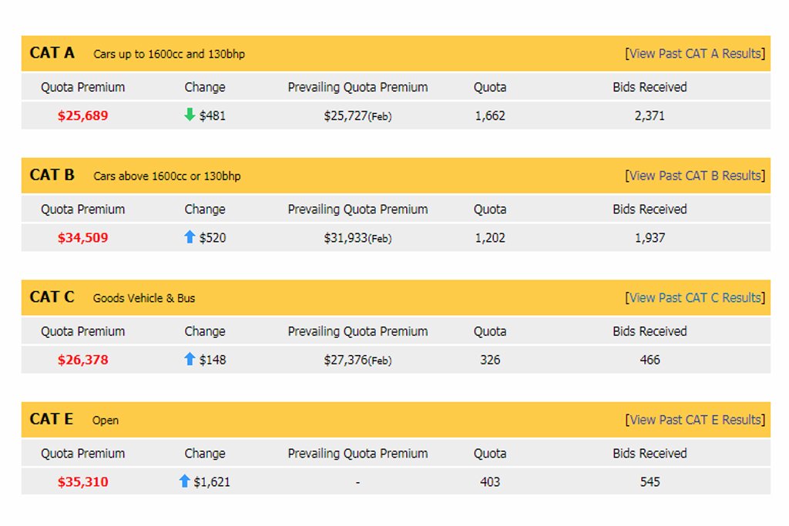Select the CAT A quota premium $25,689

82,116
